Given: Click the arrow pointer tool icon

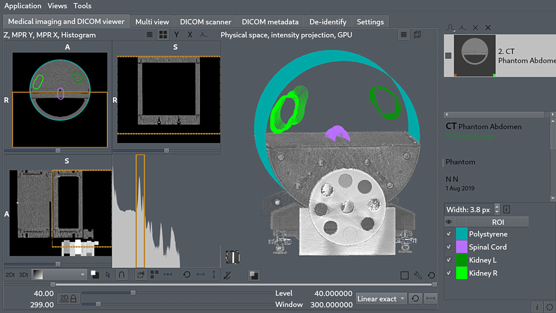Looking at the screenshot, I should point(108,275).
